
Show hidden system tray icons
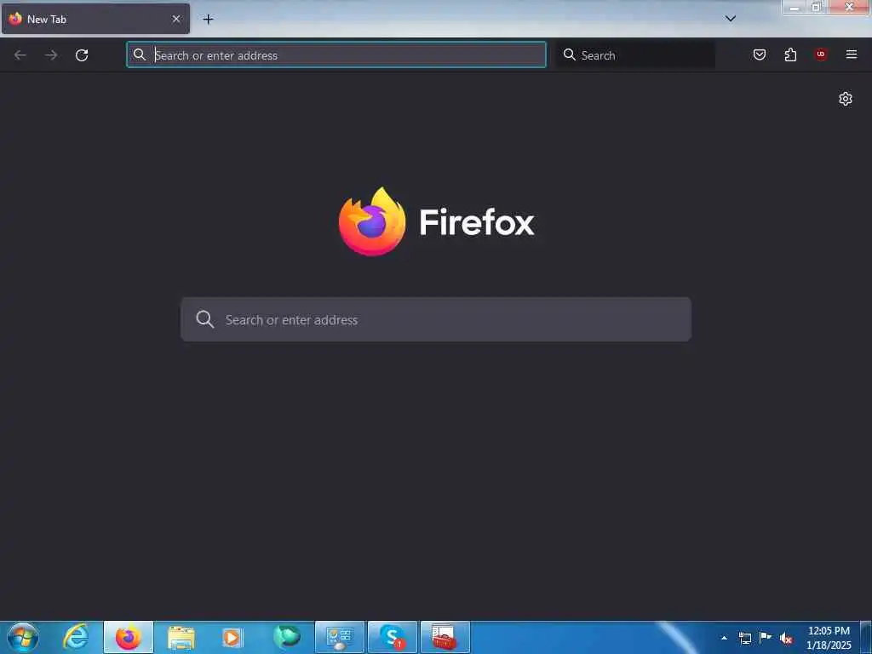tap(724, 638)
